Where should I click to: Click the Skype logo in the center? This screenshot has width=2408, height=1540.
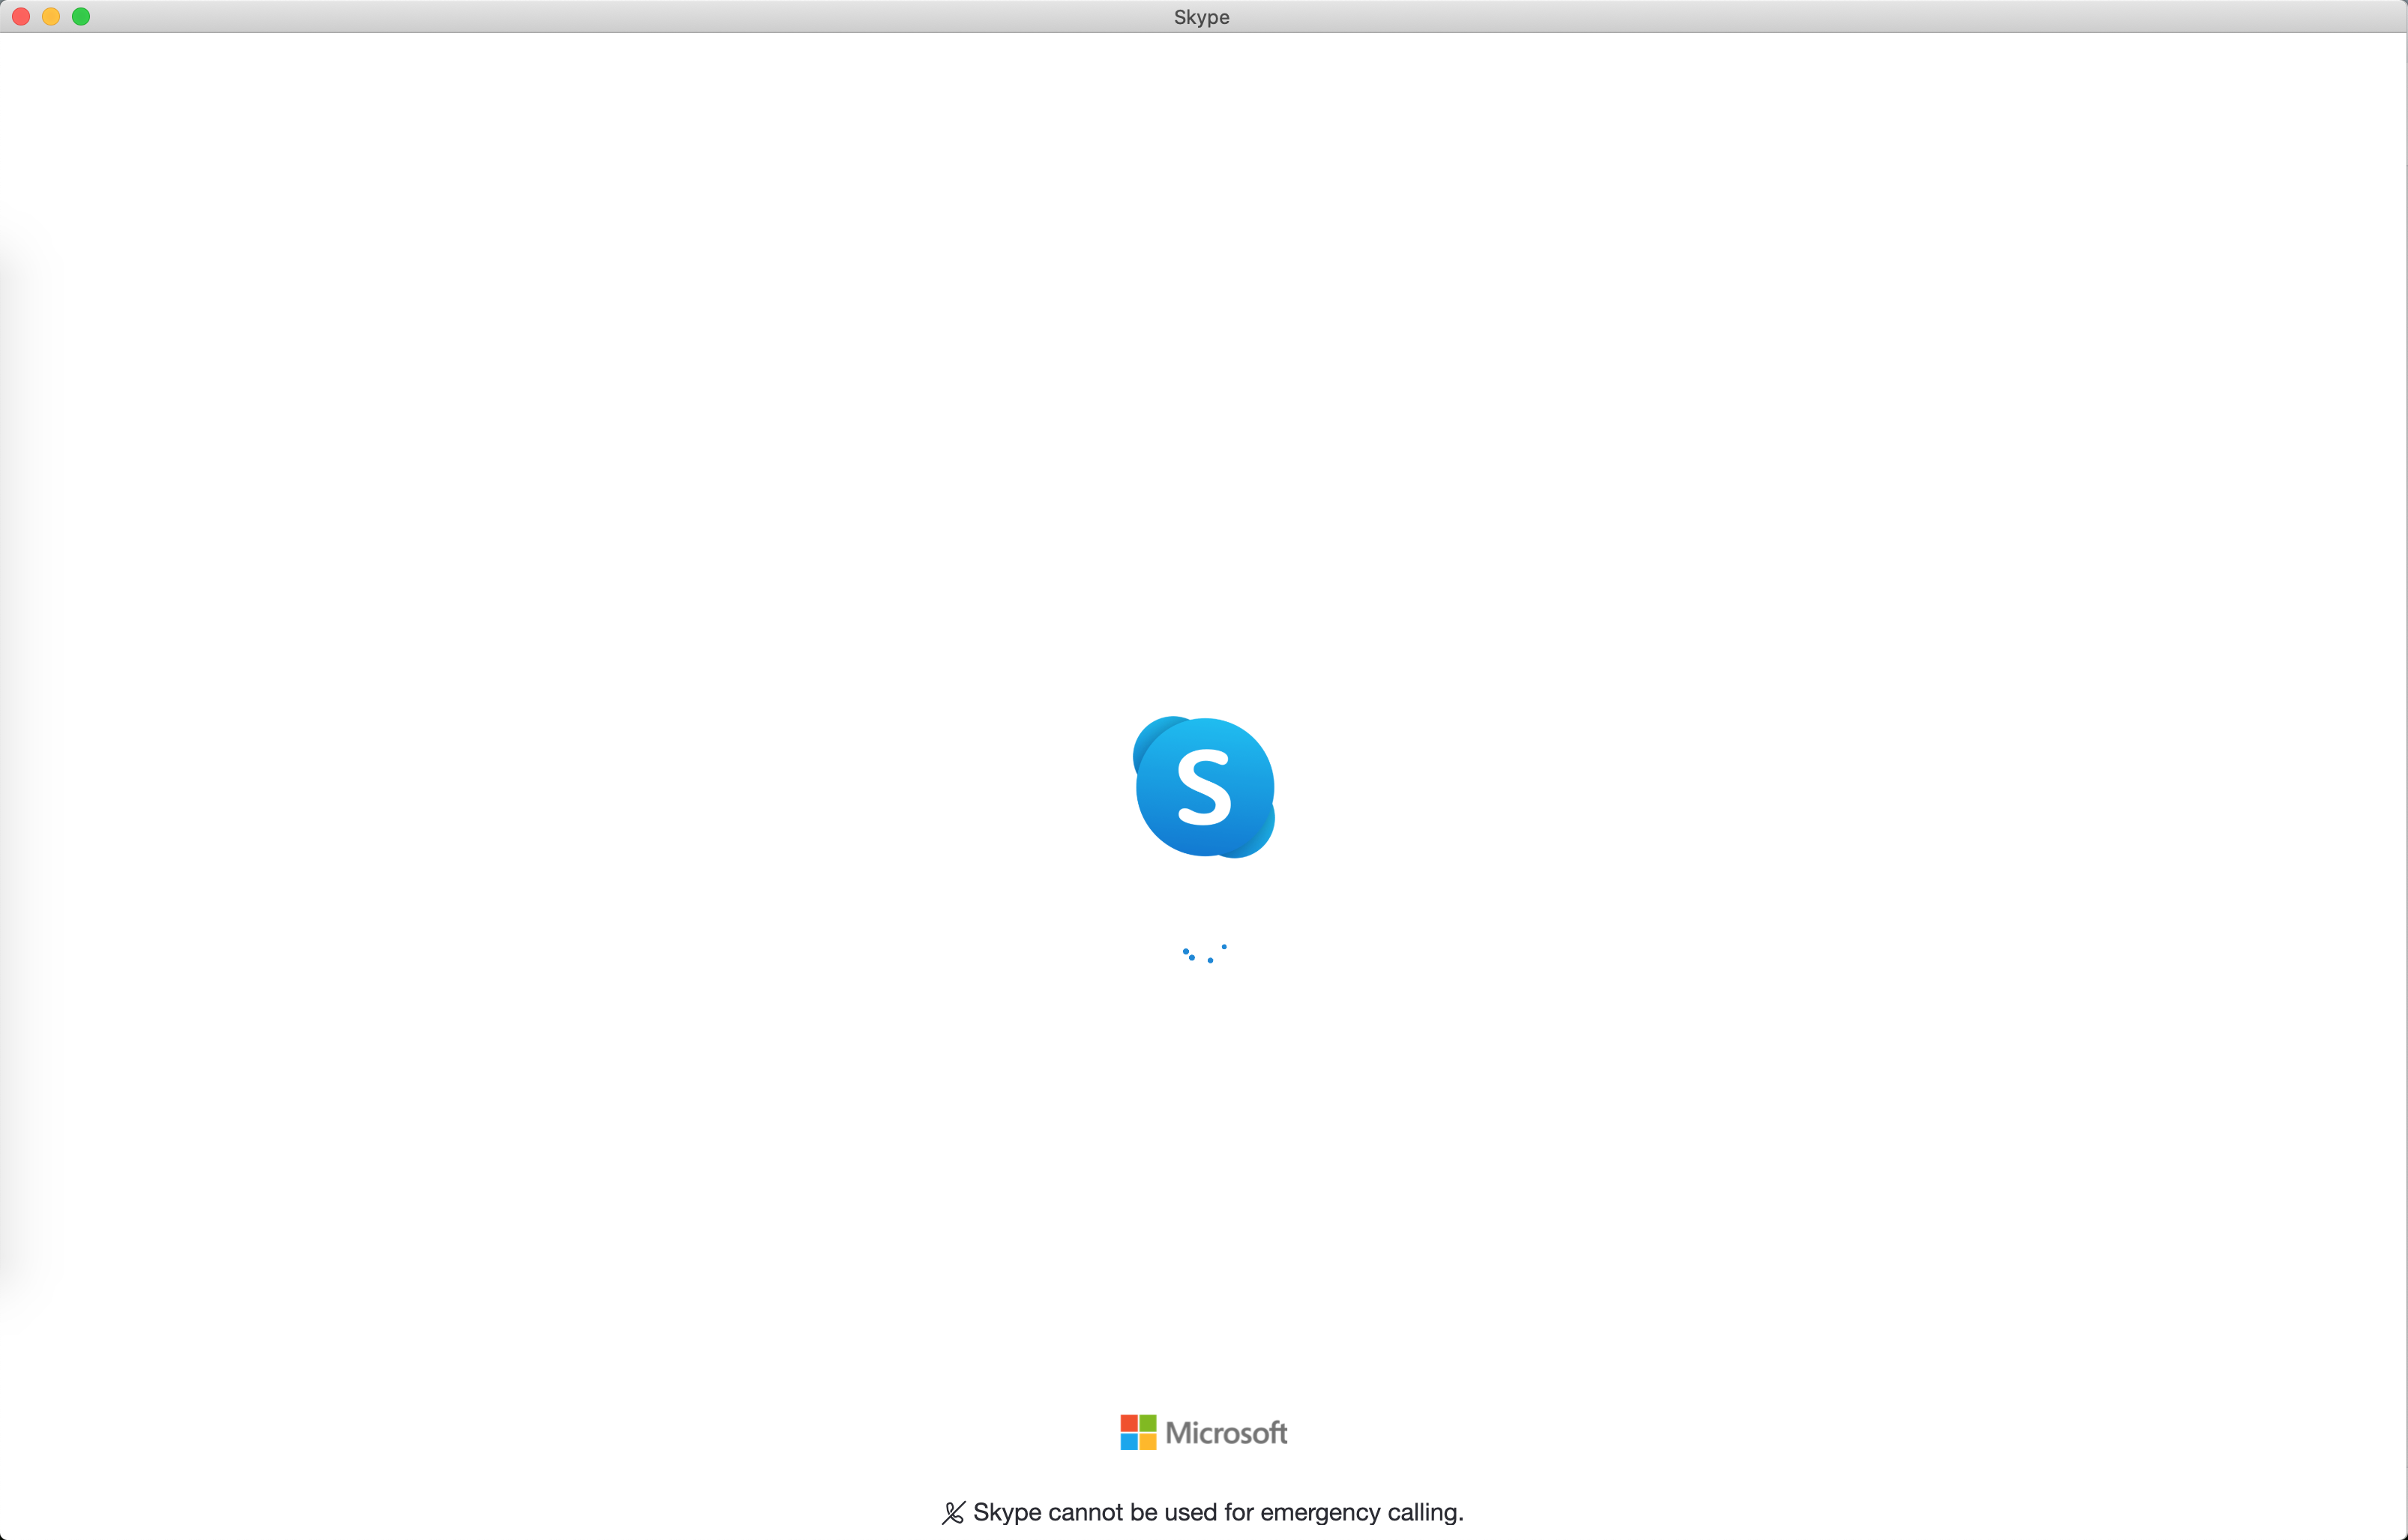(x=1204, y=787)
